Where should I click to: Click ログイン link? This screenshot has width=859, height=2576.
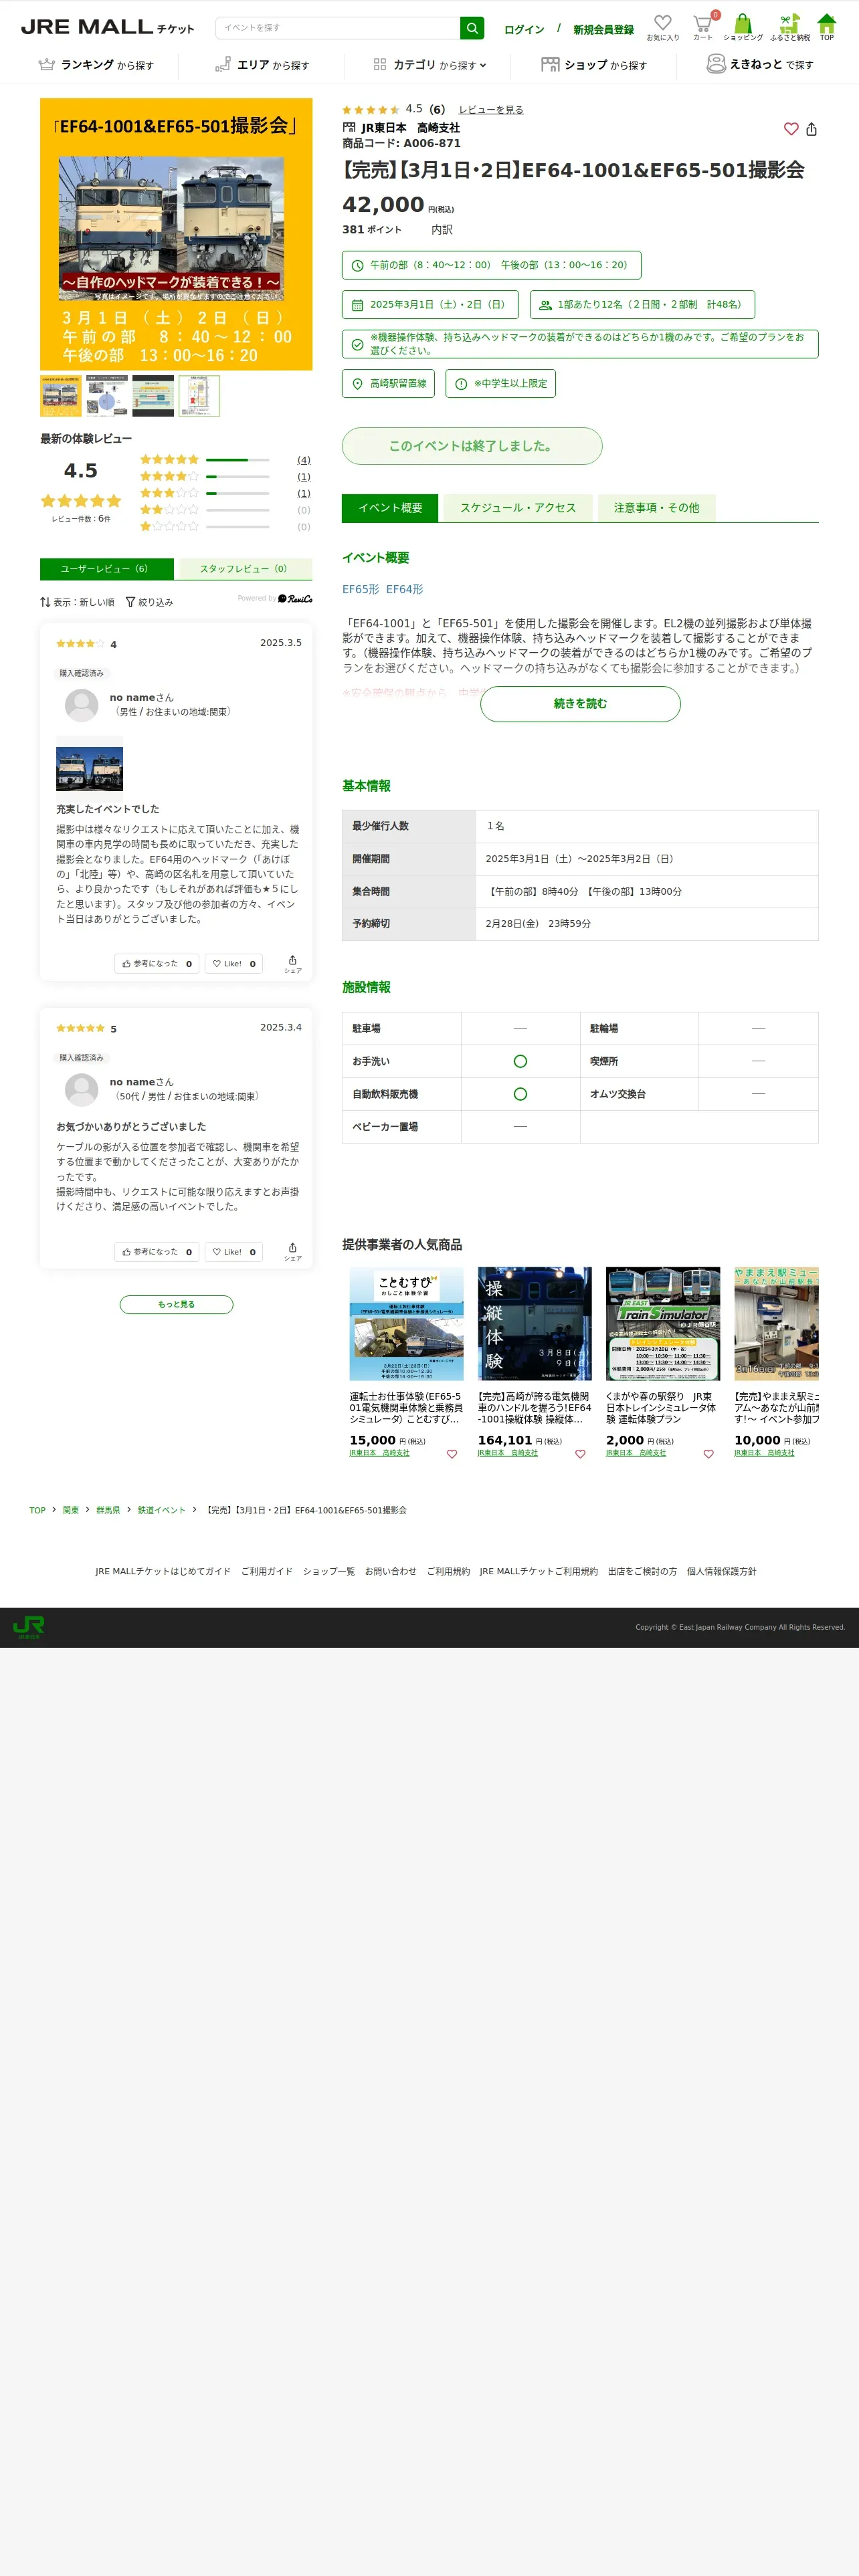tap(524, 29)
